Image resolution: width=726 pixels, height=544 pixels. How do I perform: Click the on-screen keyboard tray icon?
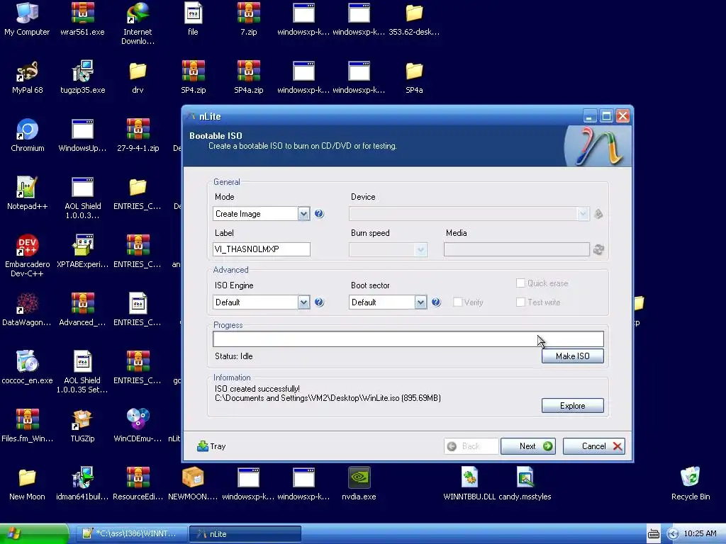(653, 534)
